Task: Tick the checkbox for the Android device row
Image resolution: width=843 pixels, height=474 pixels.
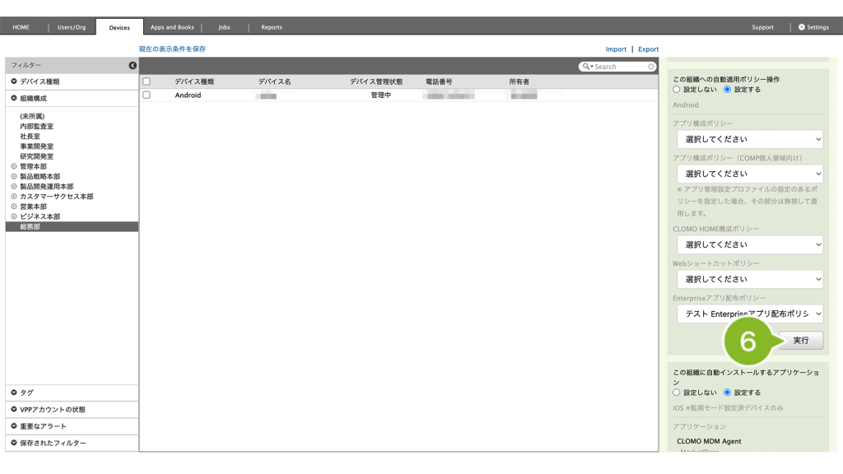Action: click(147, 95)
